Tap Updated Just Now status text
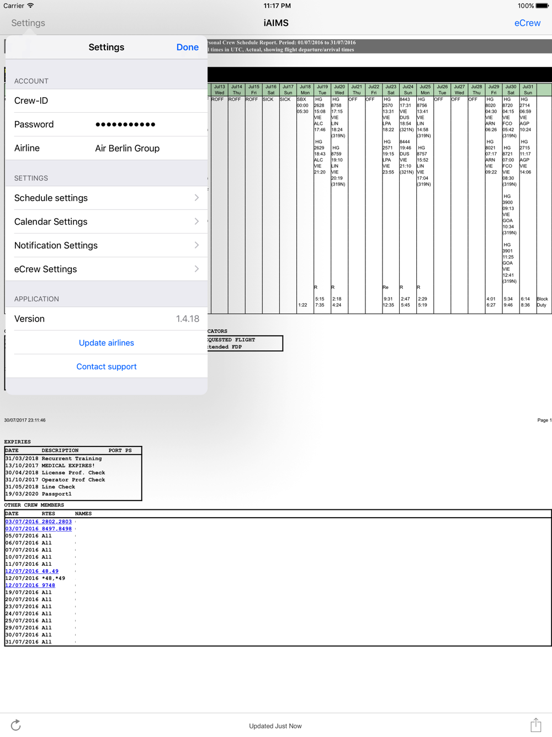Screen dimensions: 552x737 [275, 726]
